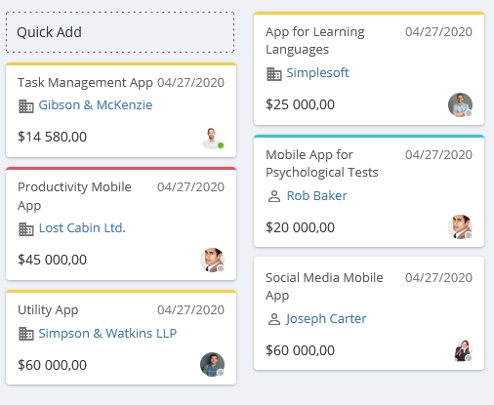Image resolution: width=494 pixels, height=405 pixels.
Task: Click the Quick Add box
Action: coord(120,32)
